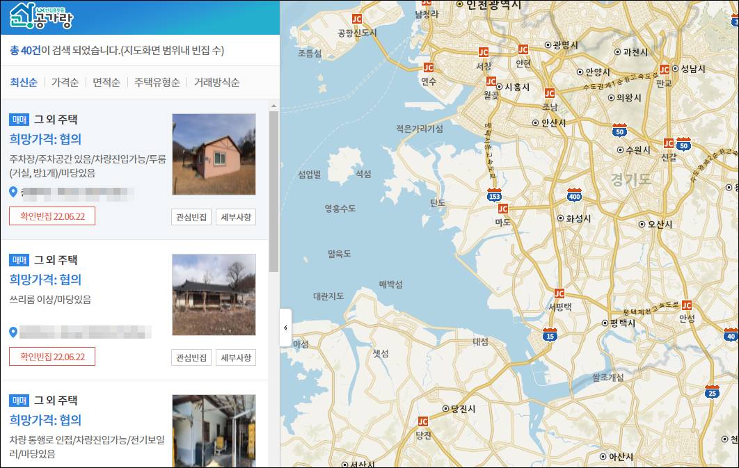
Task: Click 영흥수도 label on the map
Action: pyautogui.click(x=340, y=208)
